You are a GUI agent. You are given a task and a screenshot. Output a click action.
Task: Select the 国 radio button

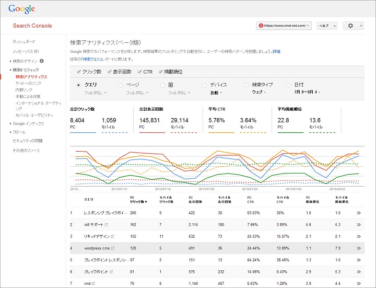[x=162, y=85]
